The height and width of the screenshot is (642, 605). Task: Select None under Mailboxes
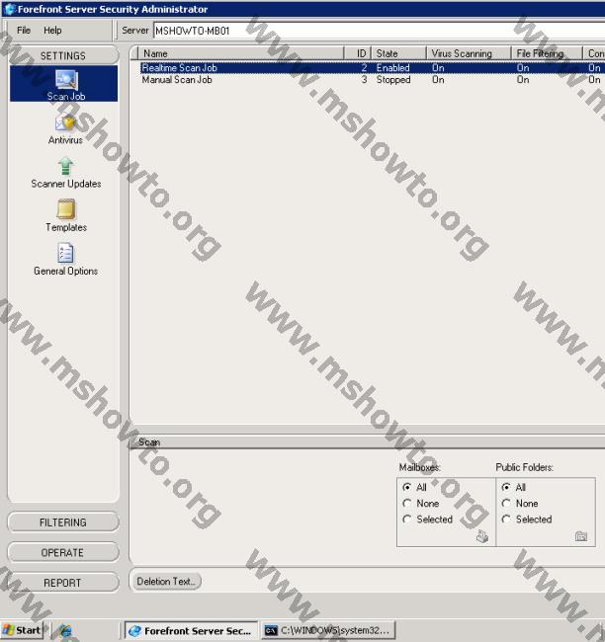pos(407,503)
